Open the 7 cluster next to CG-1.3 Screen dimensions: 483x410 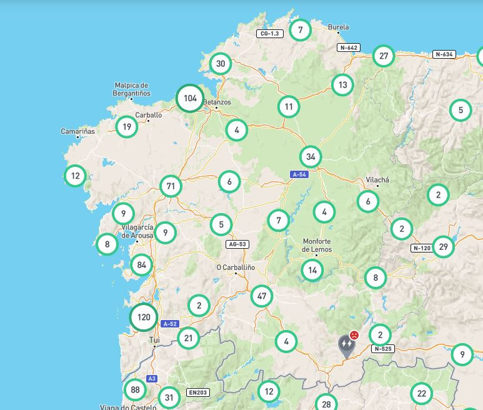point(301,30)
